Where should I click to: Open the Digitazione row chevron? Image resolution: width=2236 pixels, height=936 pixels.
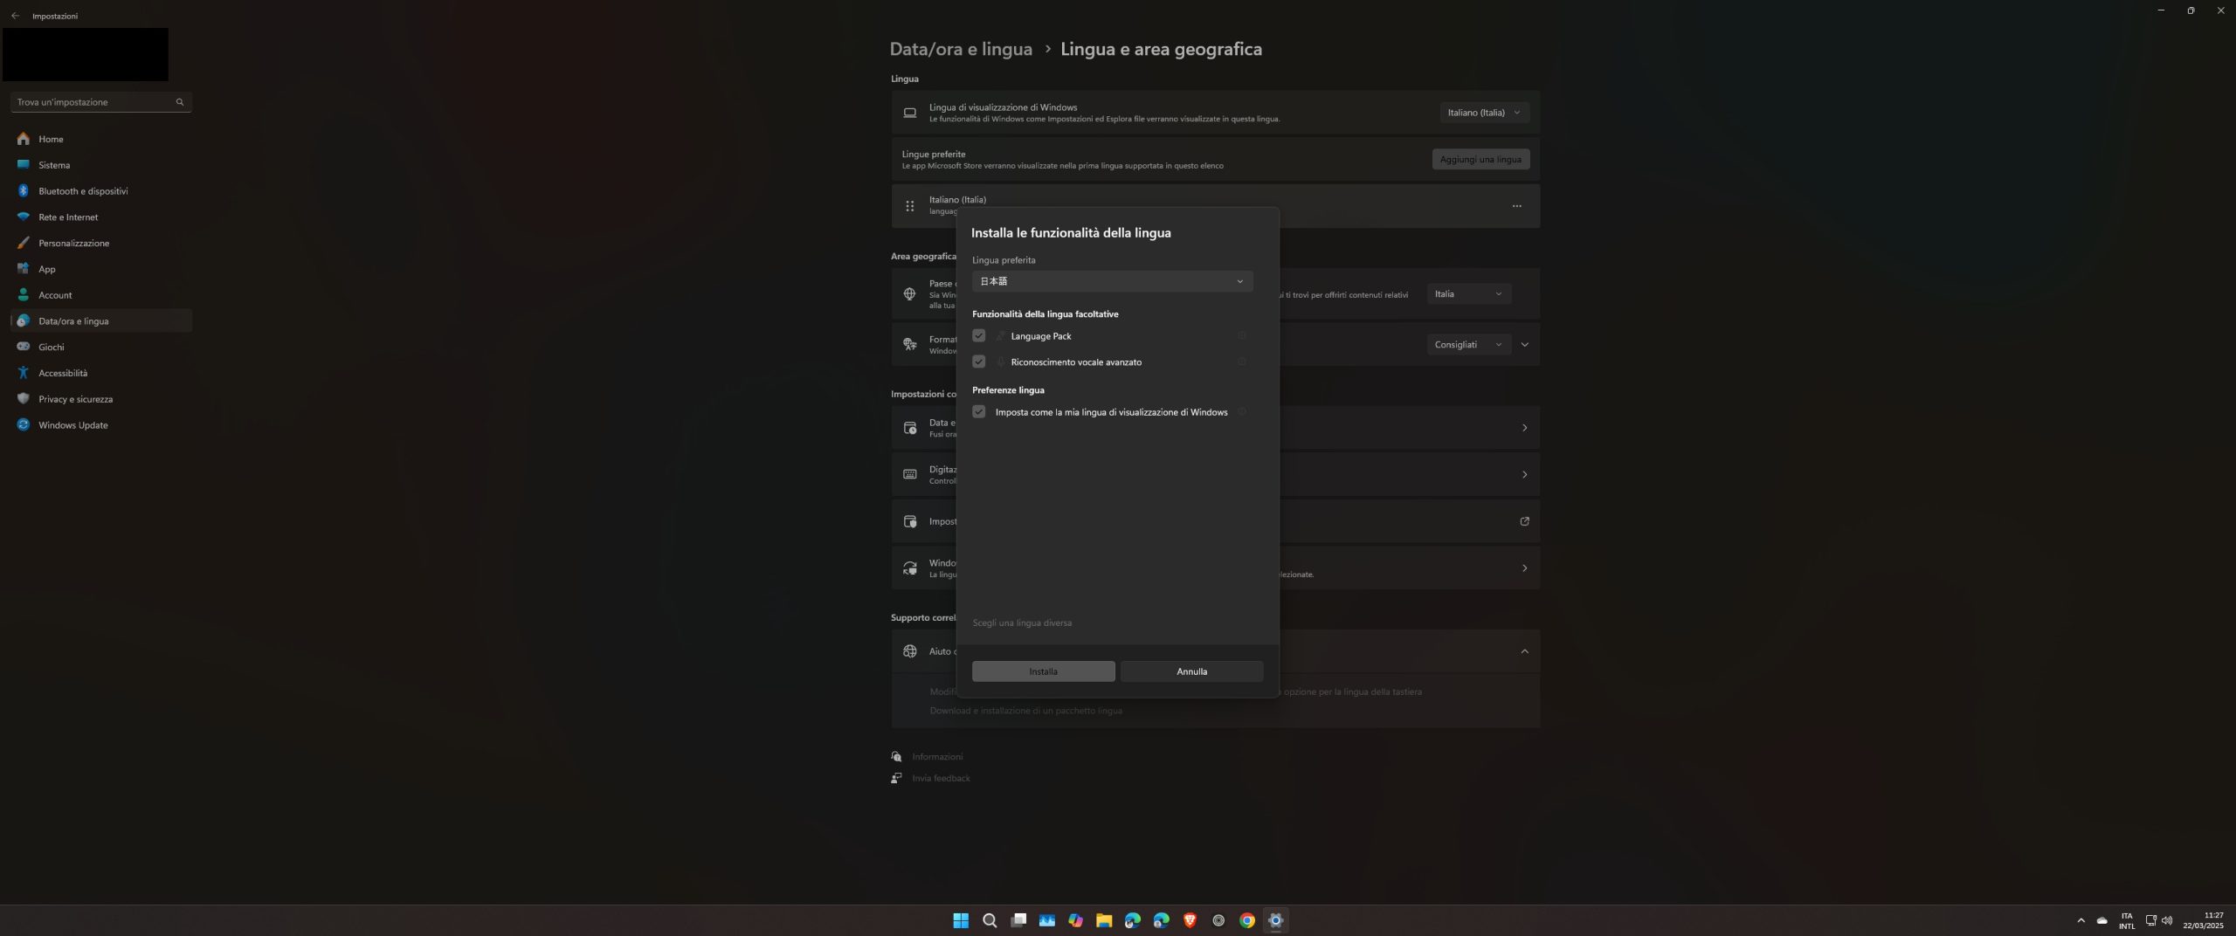[x=1525, y=475]
